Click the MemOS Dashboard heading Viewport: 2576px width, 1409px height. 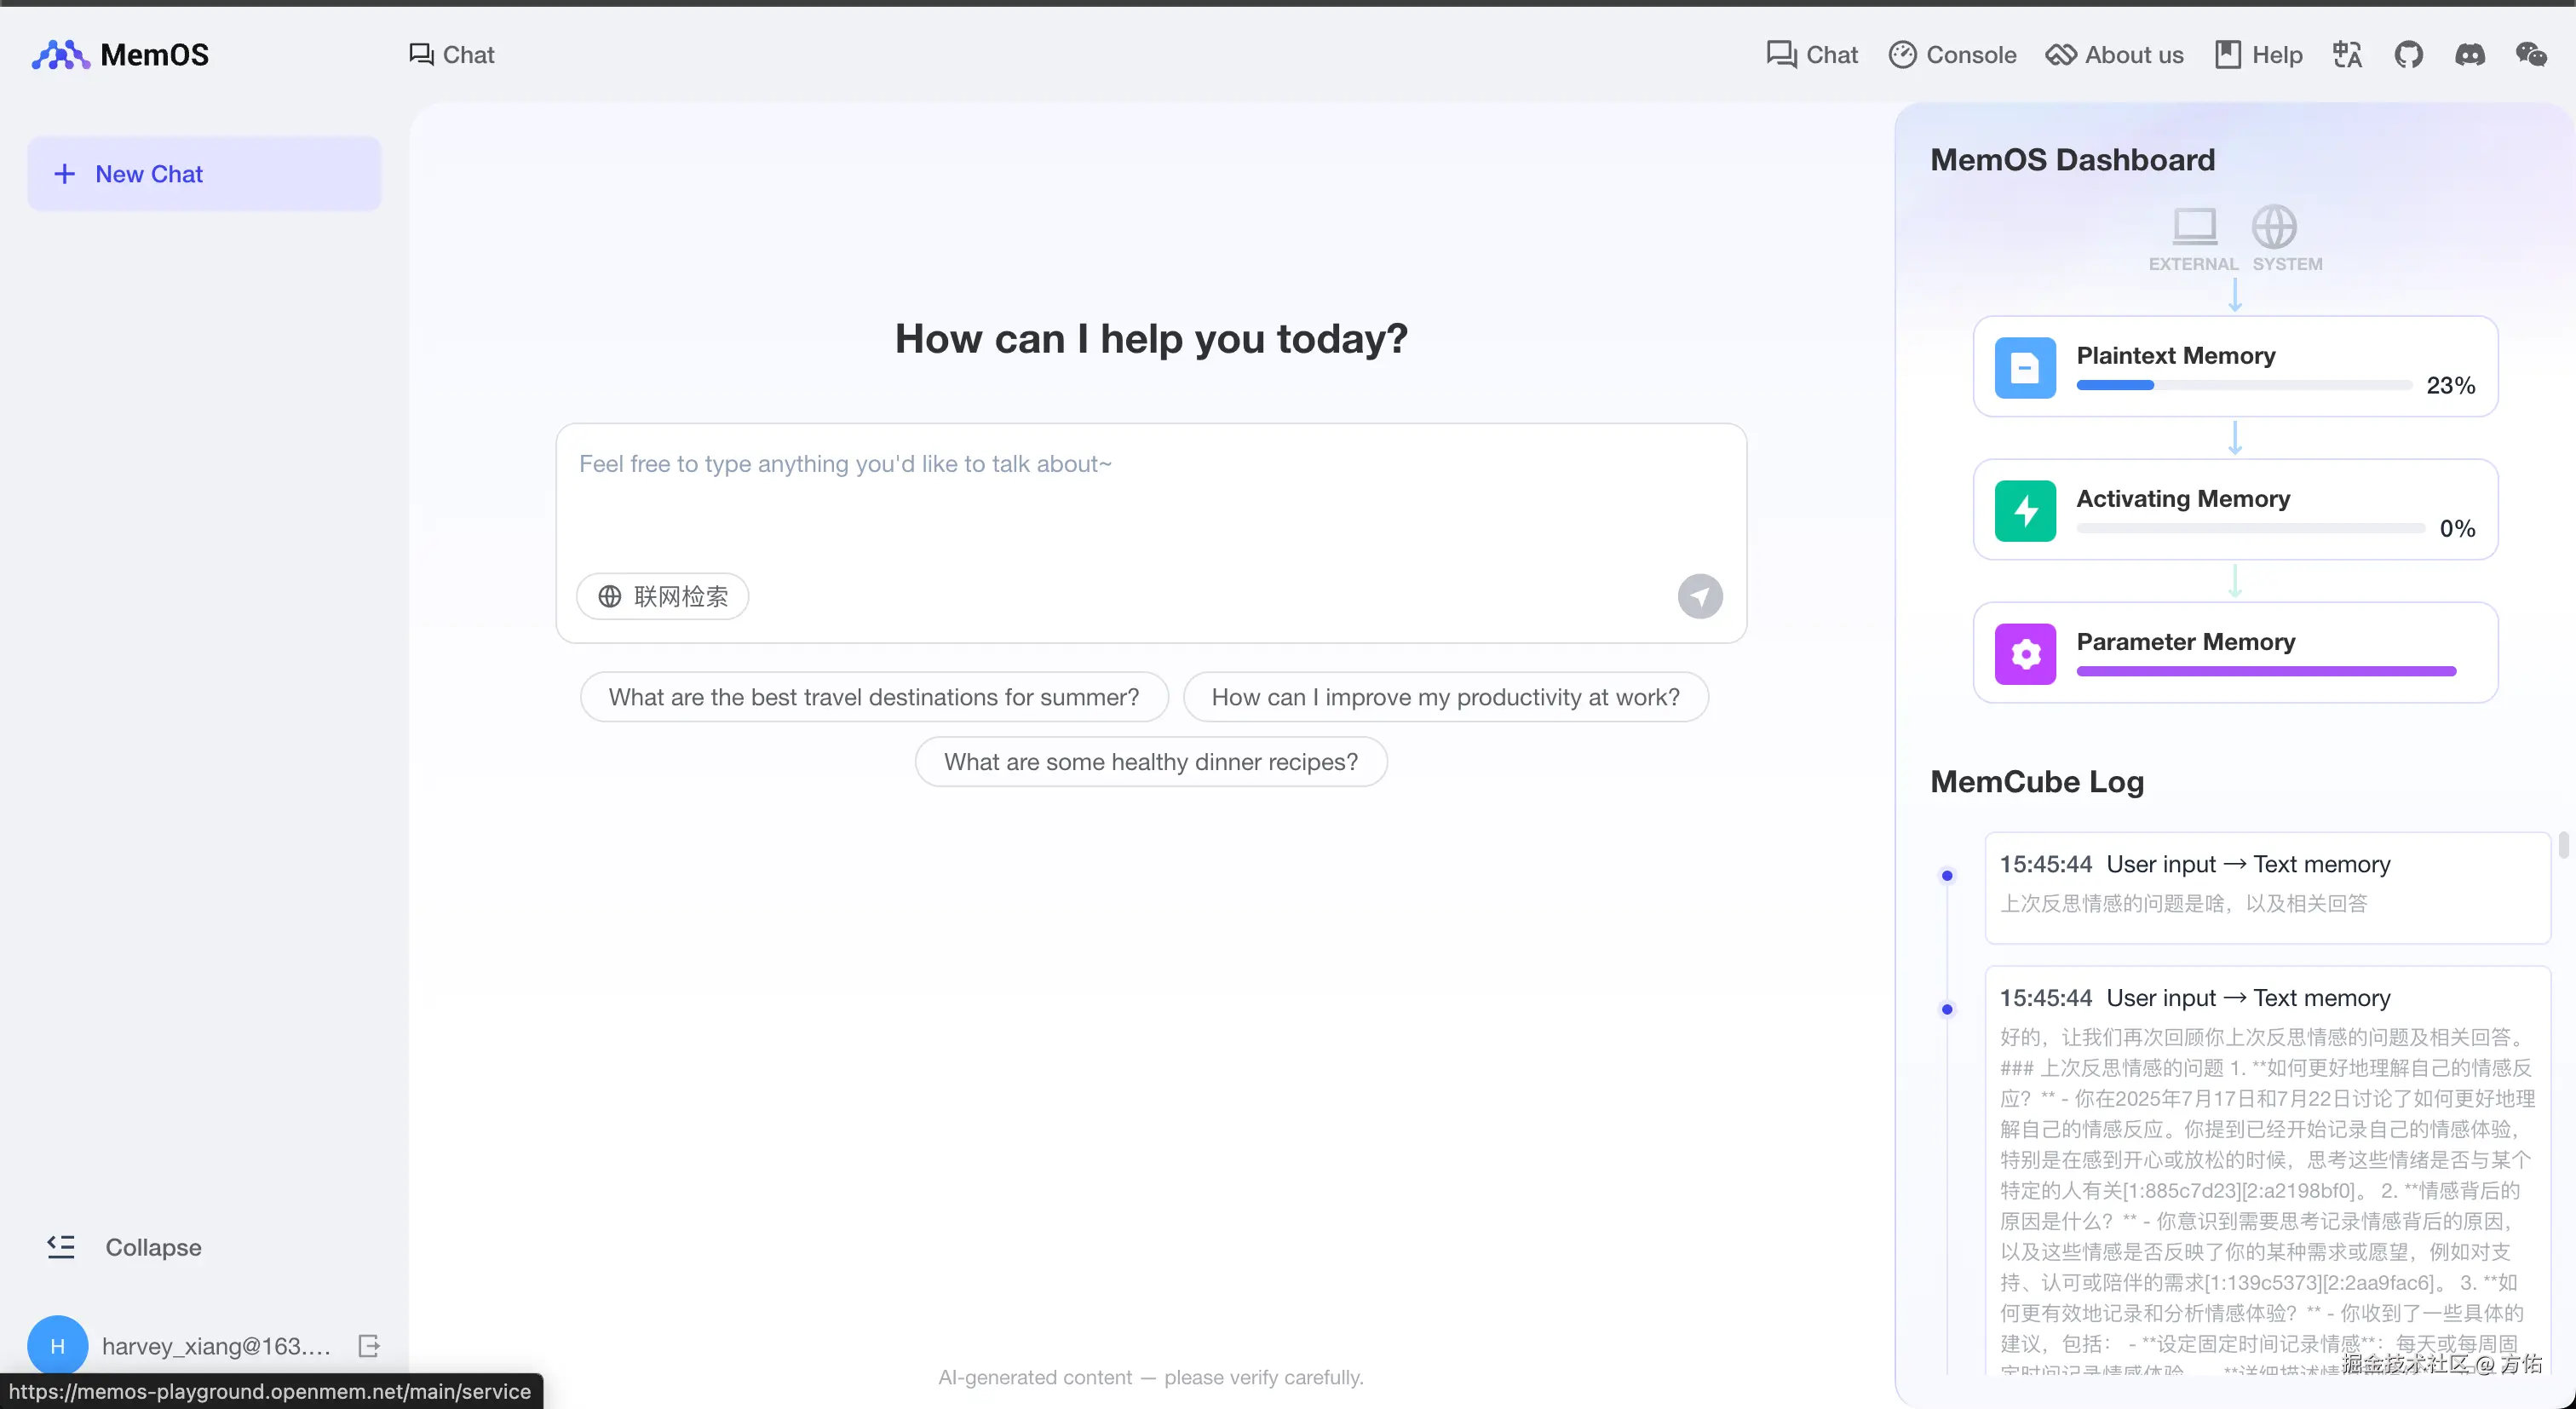(x=2072, y=160)
